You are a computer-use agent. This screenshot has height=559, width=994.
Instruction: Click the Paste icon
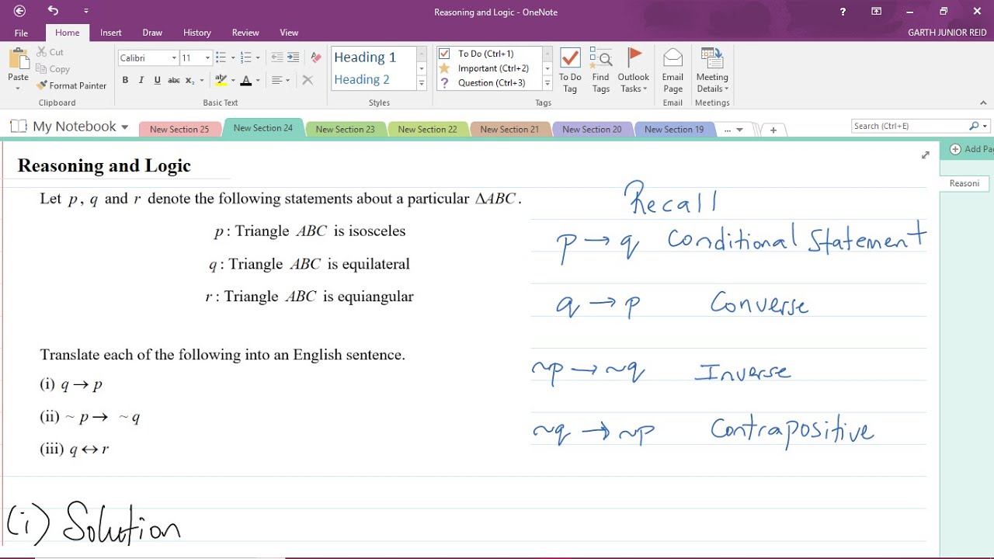(18, 59)
